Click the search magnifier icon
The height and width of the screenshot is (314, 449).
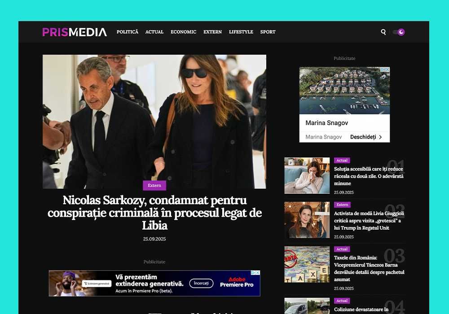click(x=383, y=32)
